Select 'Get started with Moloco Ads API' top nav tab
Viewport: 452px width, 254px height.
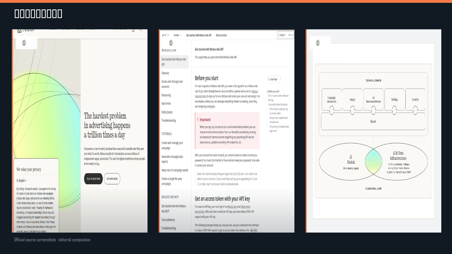coord(199,35)
